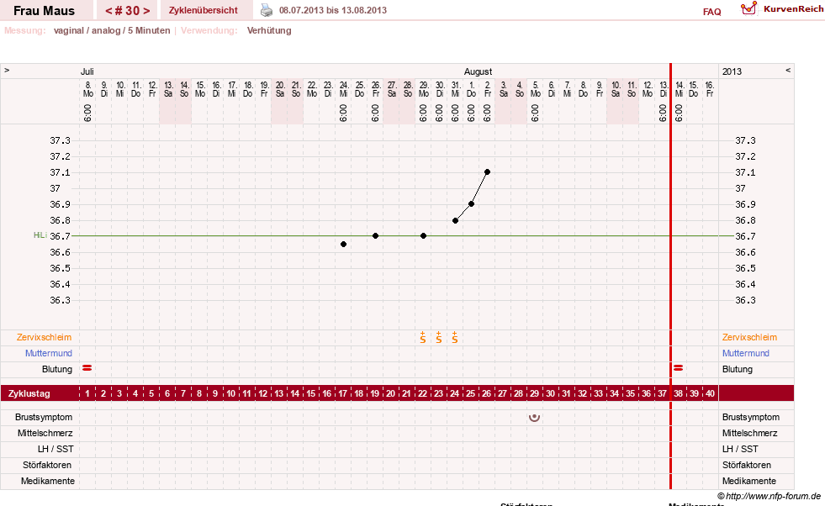Click the breast symptom icon on day 29
The width and height of the screenshot is (825, 506).
pos(535,418)
